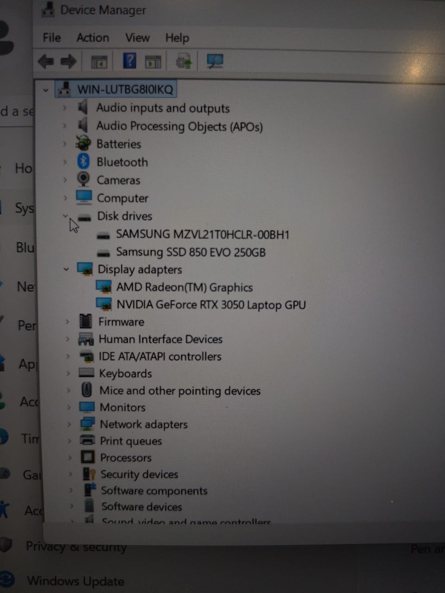Expand the Batteries category
The height and width of the screenshot is (593, 445).
(65, 144)
